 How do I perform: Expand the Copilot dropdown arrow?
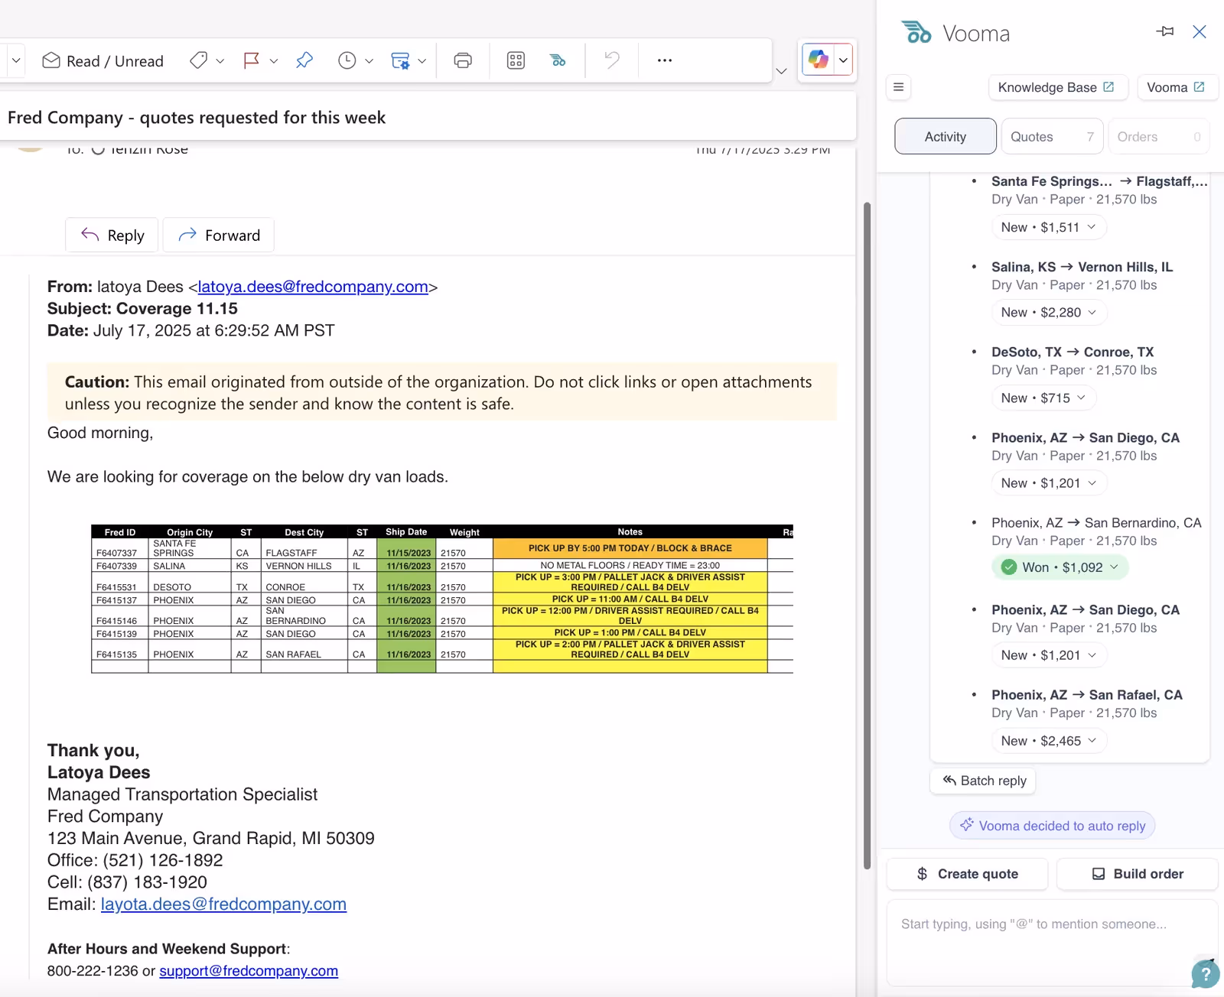[x=843, y=60]
